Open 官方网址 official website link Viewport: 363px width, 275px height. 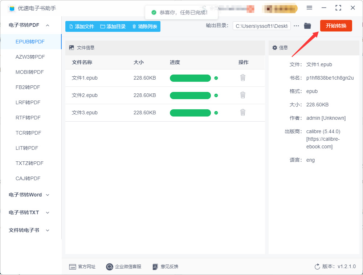click(x=82, y=267)
